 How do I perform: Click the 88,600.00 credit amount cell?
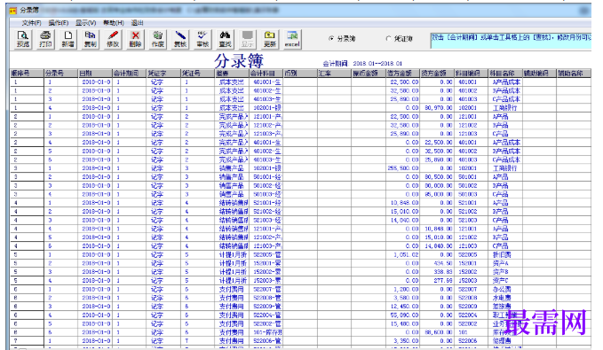(436, 332)
